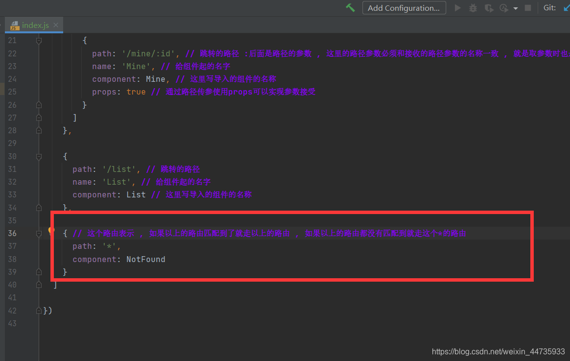Click the '/list' path string
Screen dimensions: 570x361
tap(119, 169)
